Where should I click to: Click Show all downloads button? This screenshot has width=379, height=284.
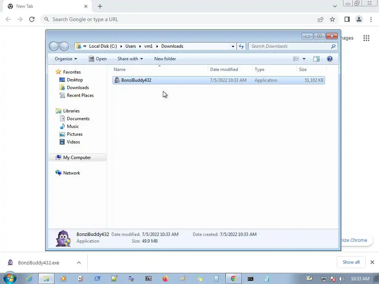point(351,262)
